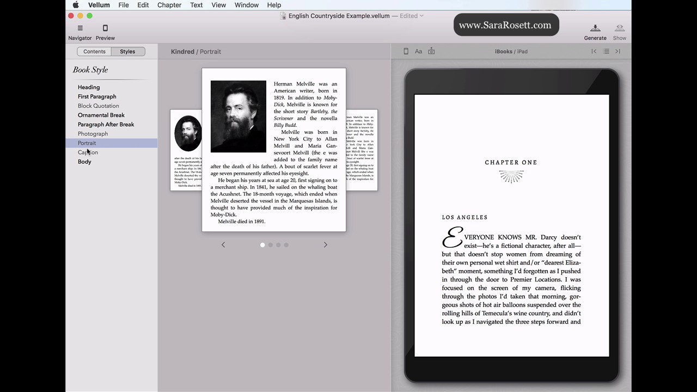This screenshot has width=697, height=392.
Task: Click the CHAPTER ONE heading in preview
Action: (511, 162)
